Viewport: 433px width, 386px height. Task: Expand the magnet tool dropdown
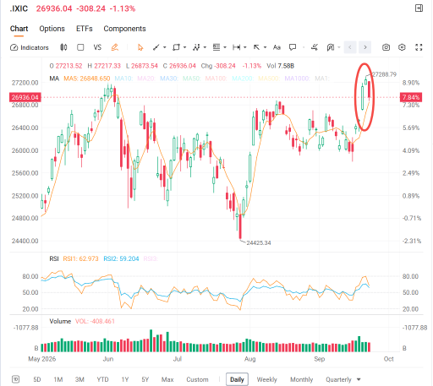[x=339, y=47]
